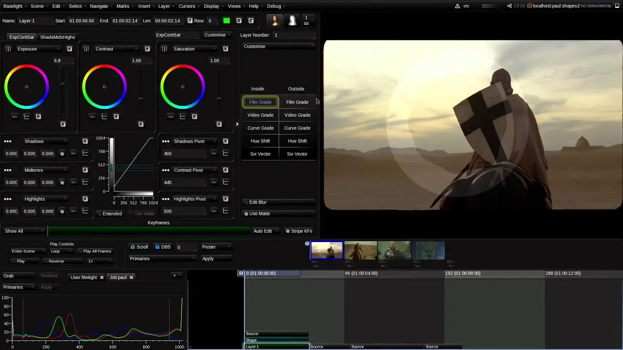This screenshot has height=350, width=623.
Task: Open the Show All keyframes dropdown
Action: coord(23,231)
